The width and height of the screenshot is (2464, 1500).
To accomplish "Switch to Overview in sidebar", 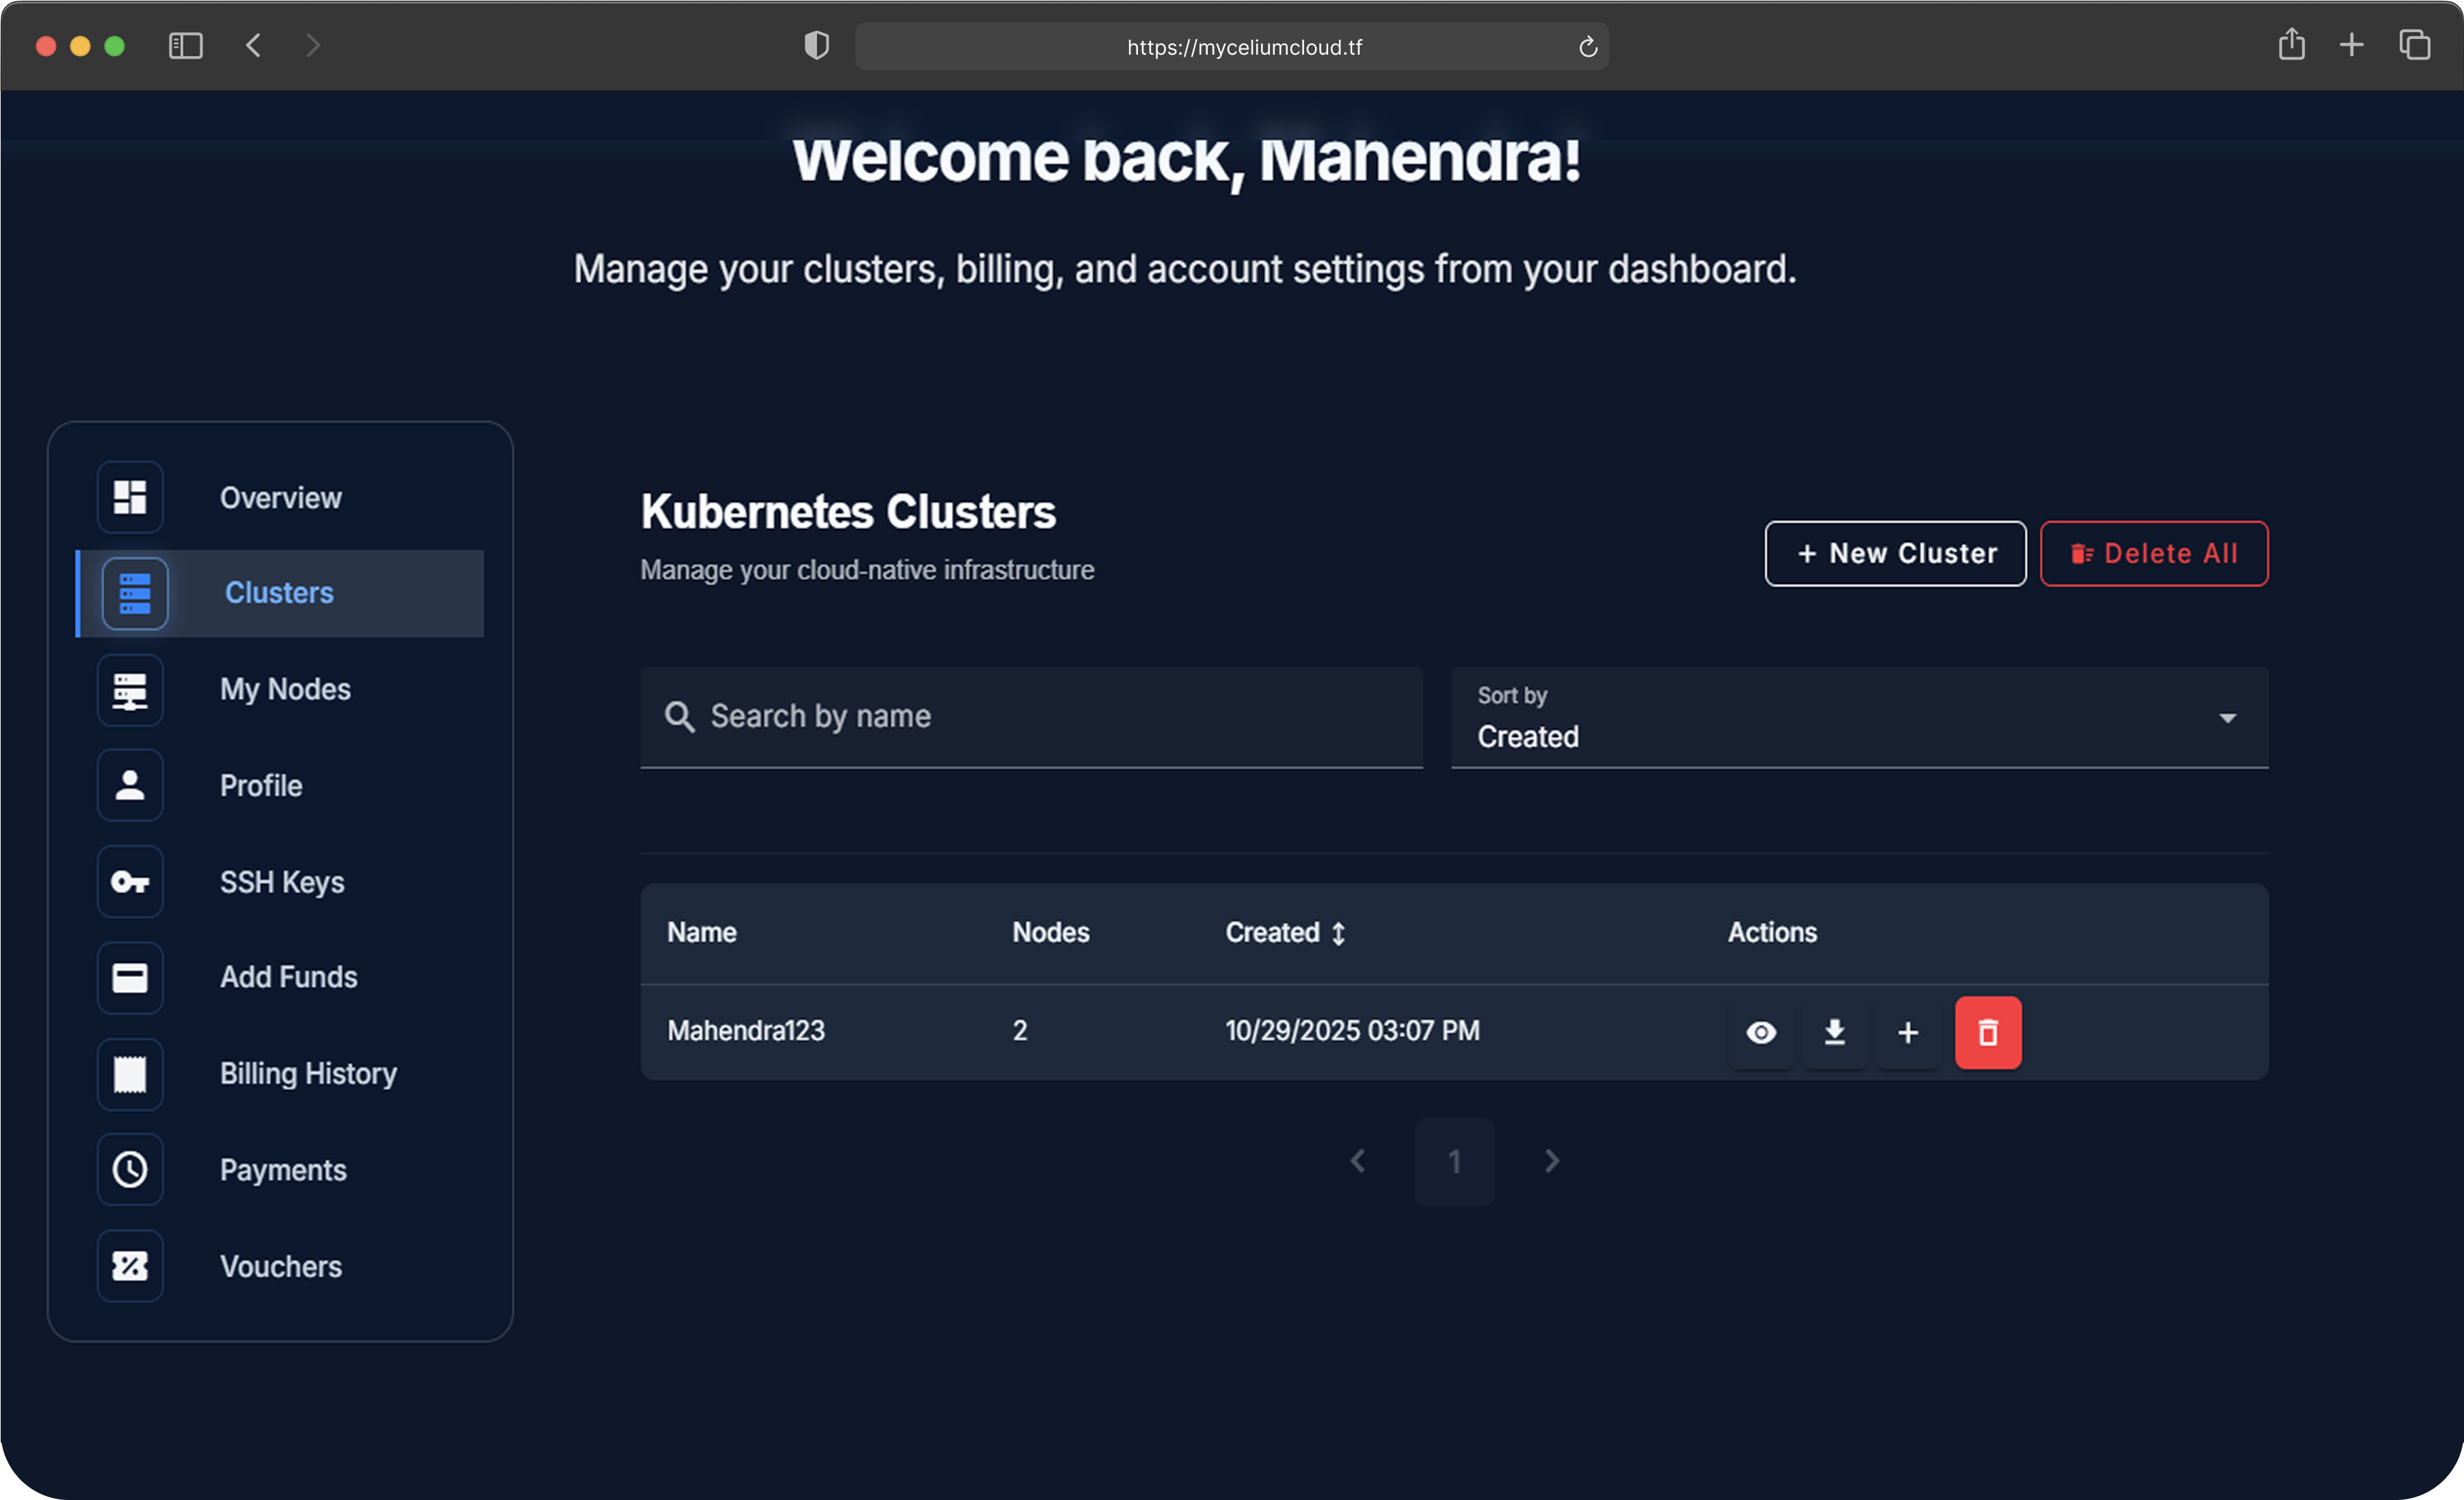I will (x=280, y=497).
